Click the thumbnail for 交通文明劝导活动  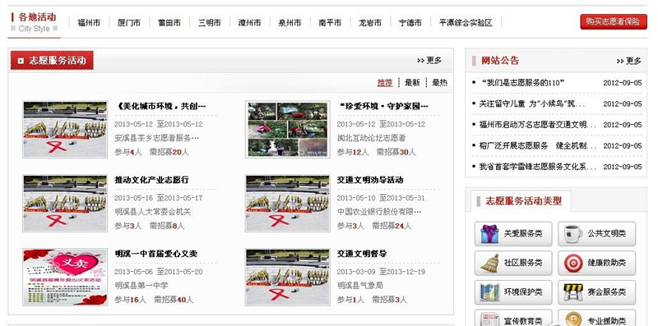[287, 203]
